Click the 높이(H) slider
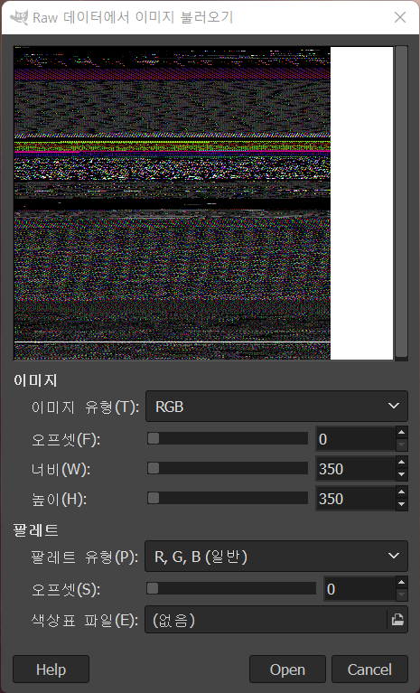The width and height of the screenshot is (420, 693). coord(228,498)
